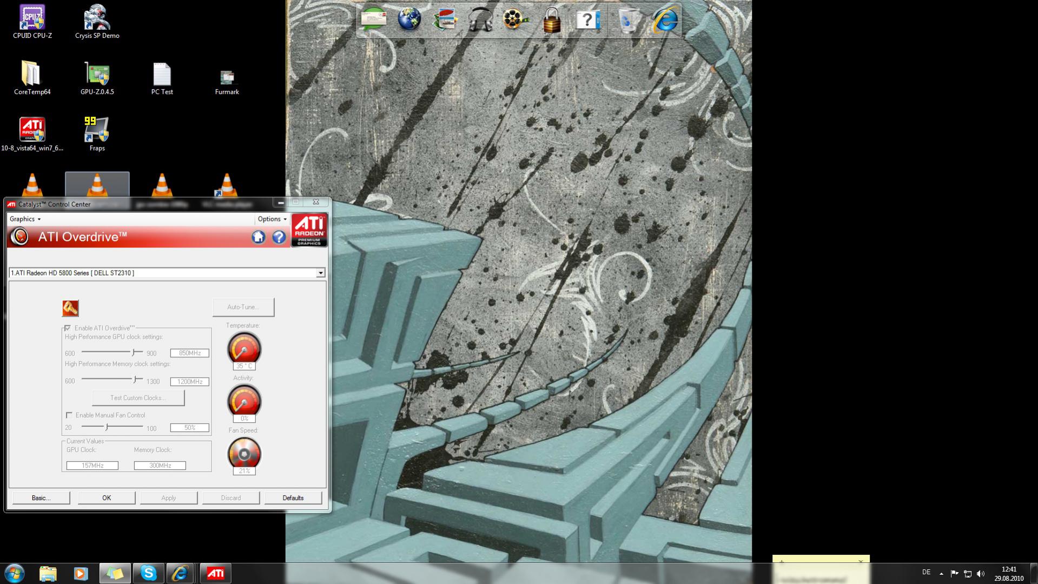Open the network icon in the system tray
This screenshot has height=584, width=1038.
point(968,573)
